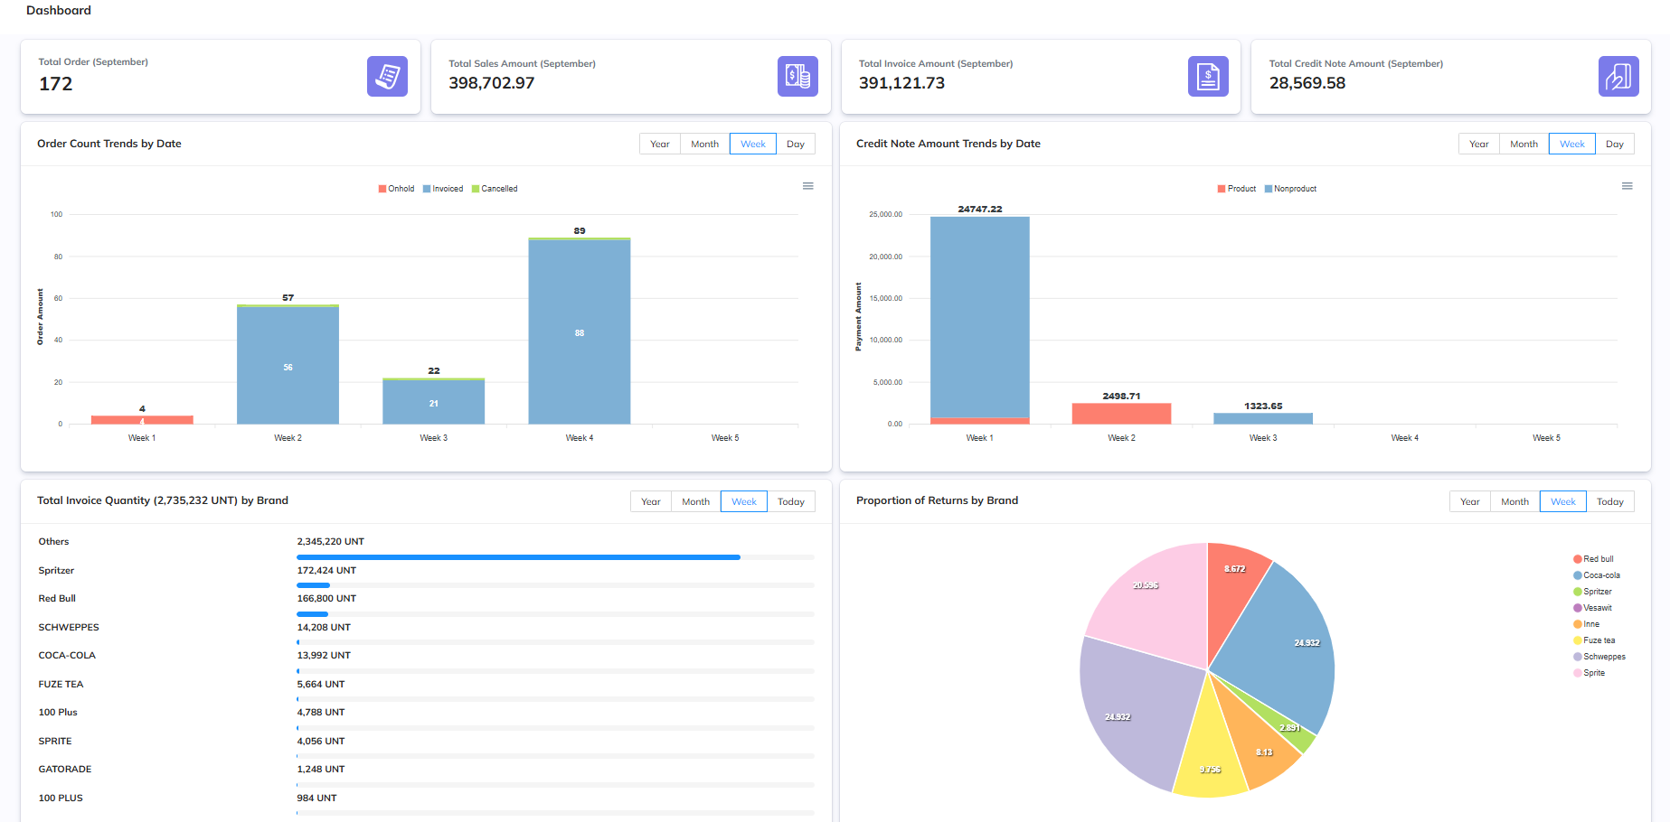Toggle the Invoiced legend series
The width and height of the screenshot is (1670, 822).
point(443,189)
